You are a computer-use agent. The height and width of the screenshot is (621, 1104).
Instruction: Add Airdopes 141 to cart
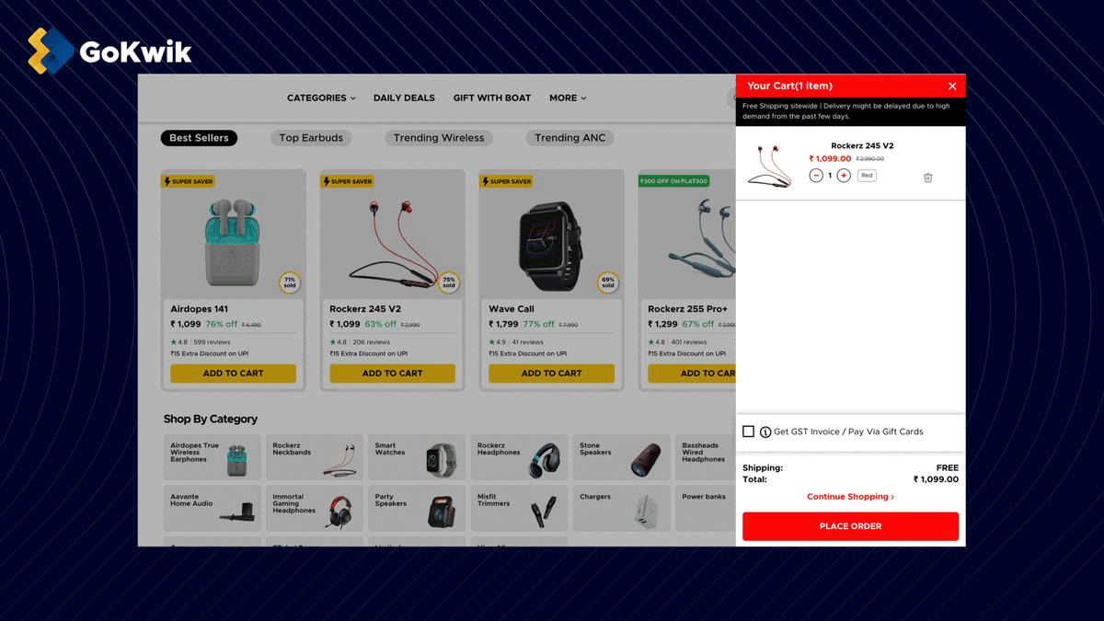[233, 374]
